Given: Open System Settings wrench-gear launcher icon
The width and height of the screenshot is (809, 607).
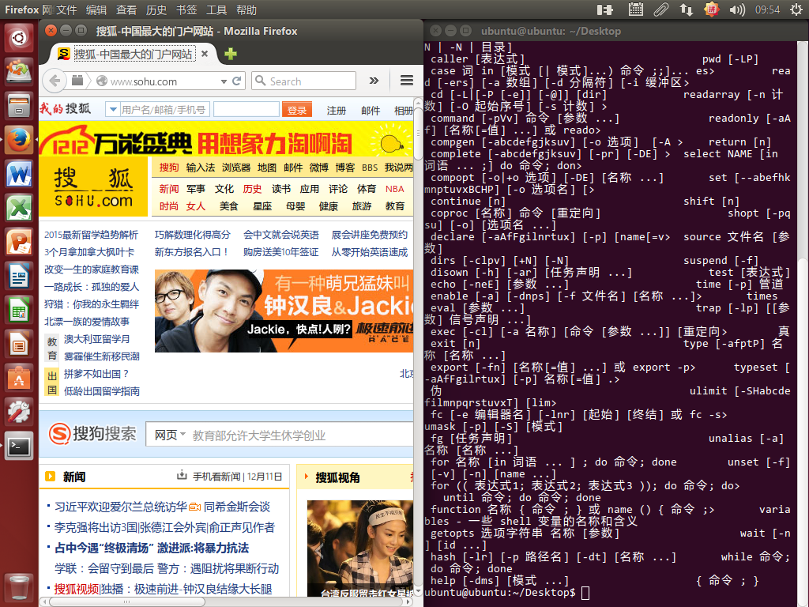Looking at the screenshot, I should click(19, 413).
